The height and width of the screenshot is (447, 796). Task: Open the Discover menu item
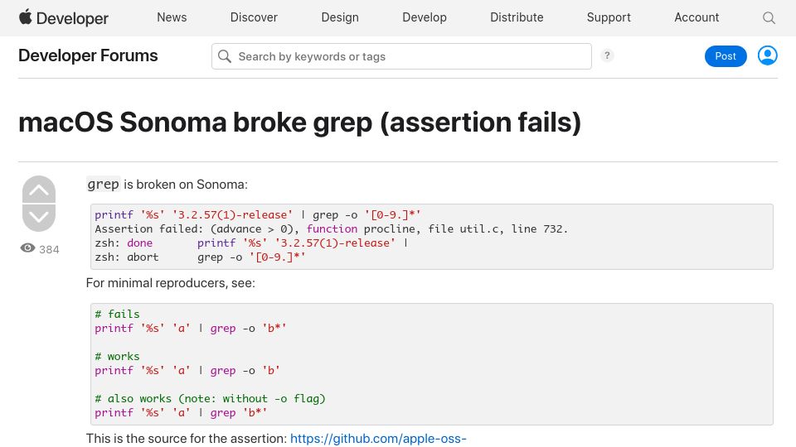[x=254, y=17]
